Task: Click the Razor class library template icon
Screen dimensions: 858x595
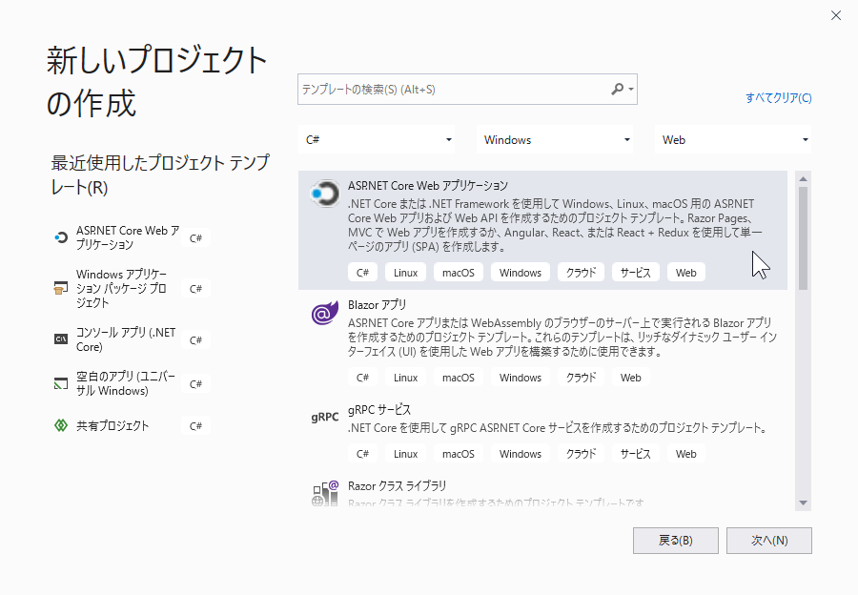Action: pos(325,493)
